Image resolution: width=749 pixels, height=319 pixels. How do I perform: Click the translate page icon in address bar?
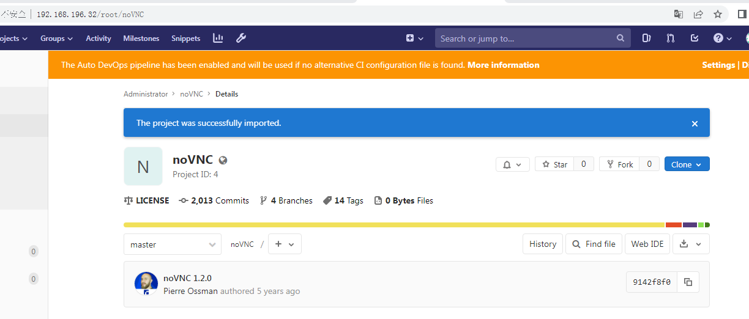pos(678,14)
